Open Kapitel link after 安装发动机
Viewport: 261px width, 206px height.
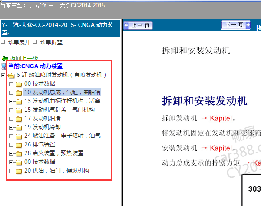221,148
